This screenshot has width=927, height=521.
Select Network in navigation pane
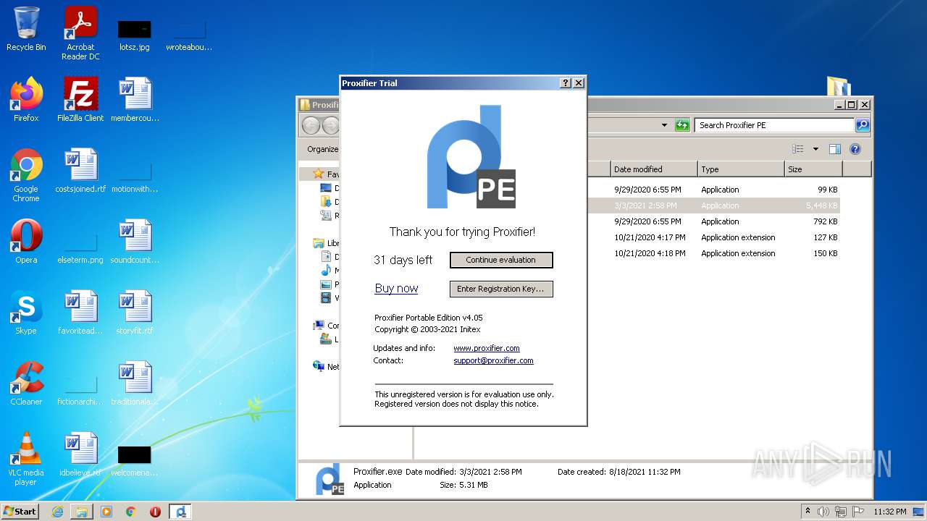click(327, 367)
